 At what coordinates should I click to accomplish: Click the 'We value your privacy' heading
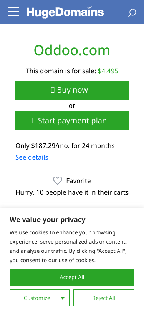tap(48, 220)
